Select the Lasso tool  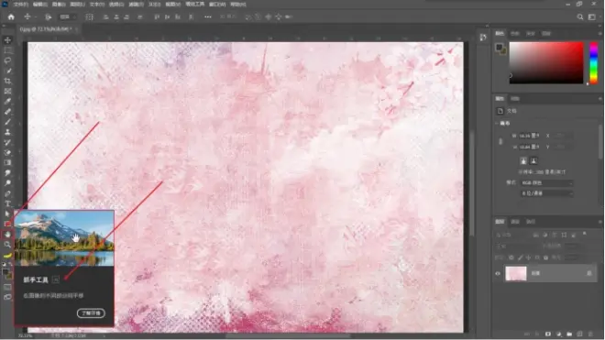click(7, 60)
